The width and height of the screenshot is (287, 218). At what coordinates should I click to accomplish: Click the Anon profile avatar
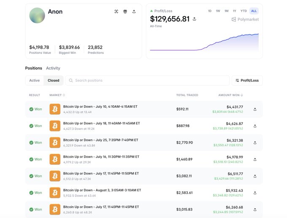[37, 15]
